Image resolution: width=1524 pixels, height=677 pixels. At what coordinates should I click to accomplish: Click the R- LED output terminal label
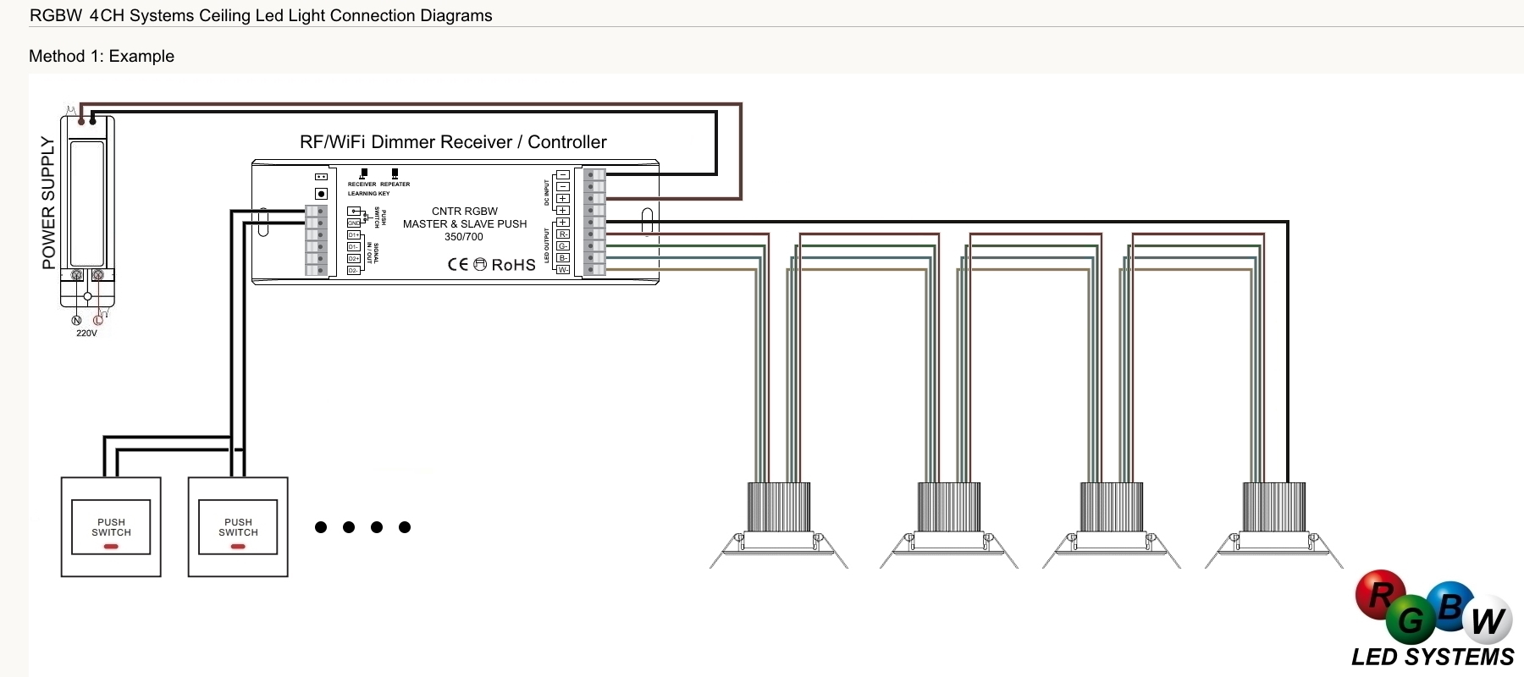(563, 234)
